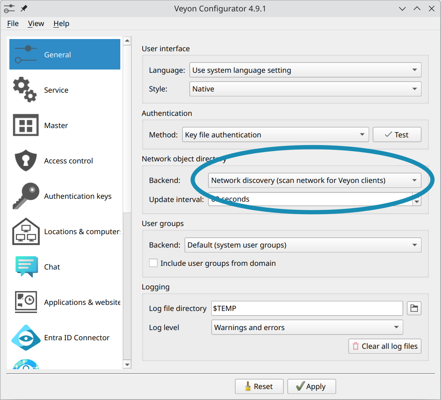Pin the window with the pushpin icon

[24, 9]
